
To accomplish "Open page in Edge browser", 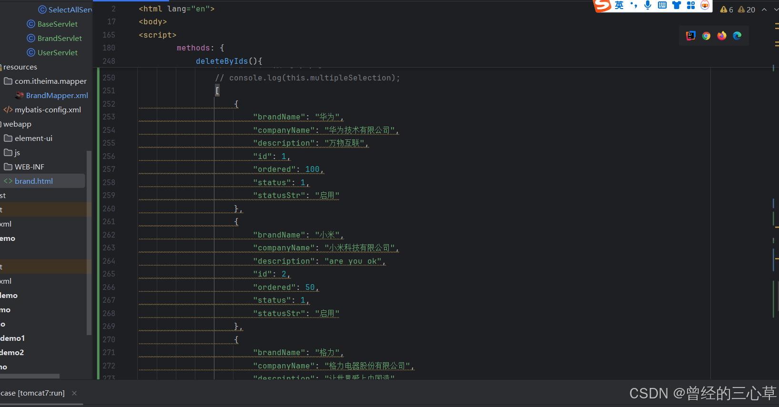I will (x=737, y=36).
